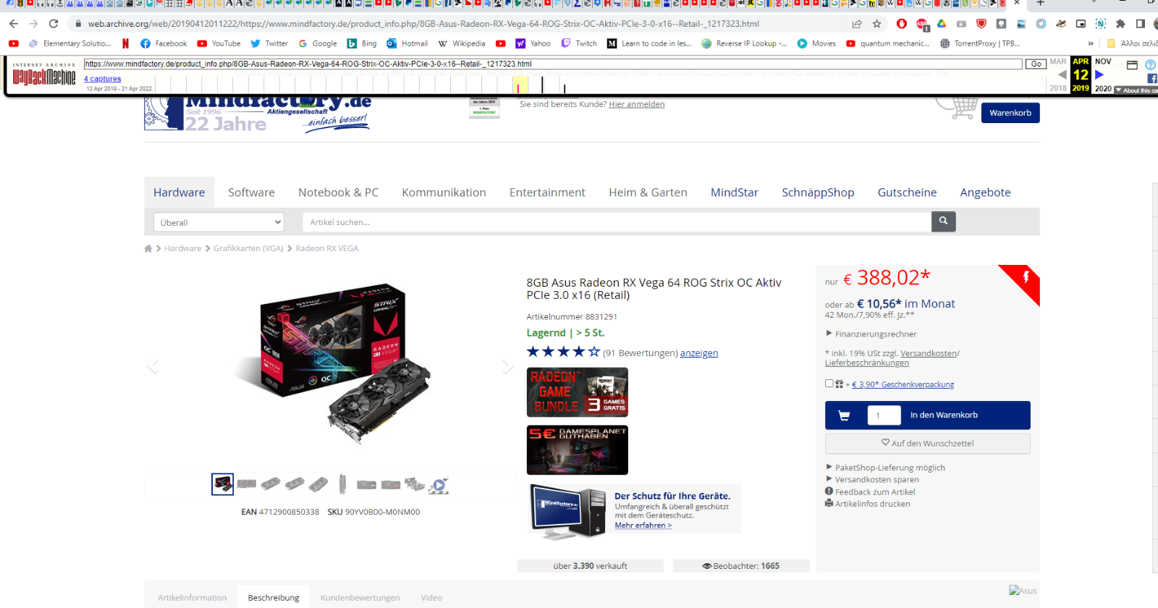The image size is (1158, 608).
Task: Open the YouTube bookmark
Action: [x=219, y=43]
